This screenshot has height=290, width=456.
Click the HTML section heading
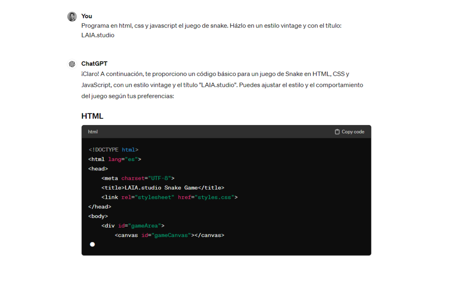92,116
